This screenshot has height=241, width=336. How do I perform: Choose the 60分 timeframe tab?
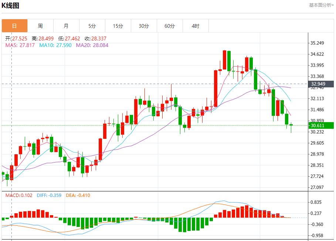coord(170,26)
